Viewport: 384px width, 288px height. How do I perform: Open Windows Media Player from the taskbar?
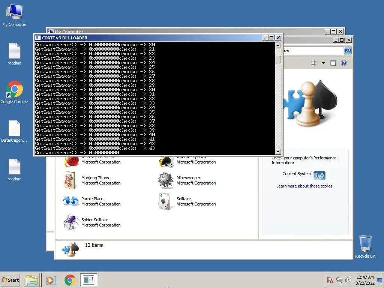pyautogui.click(x=51, y=280)
